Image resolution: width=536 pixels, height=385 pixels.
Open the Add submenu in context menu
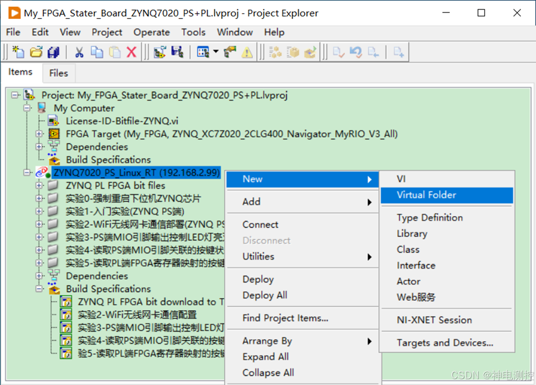pyautogui.click(x=302, y=202)
